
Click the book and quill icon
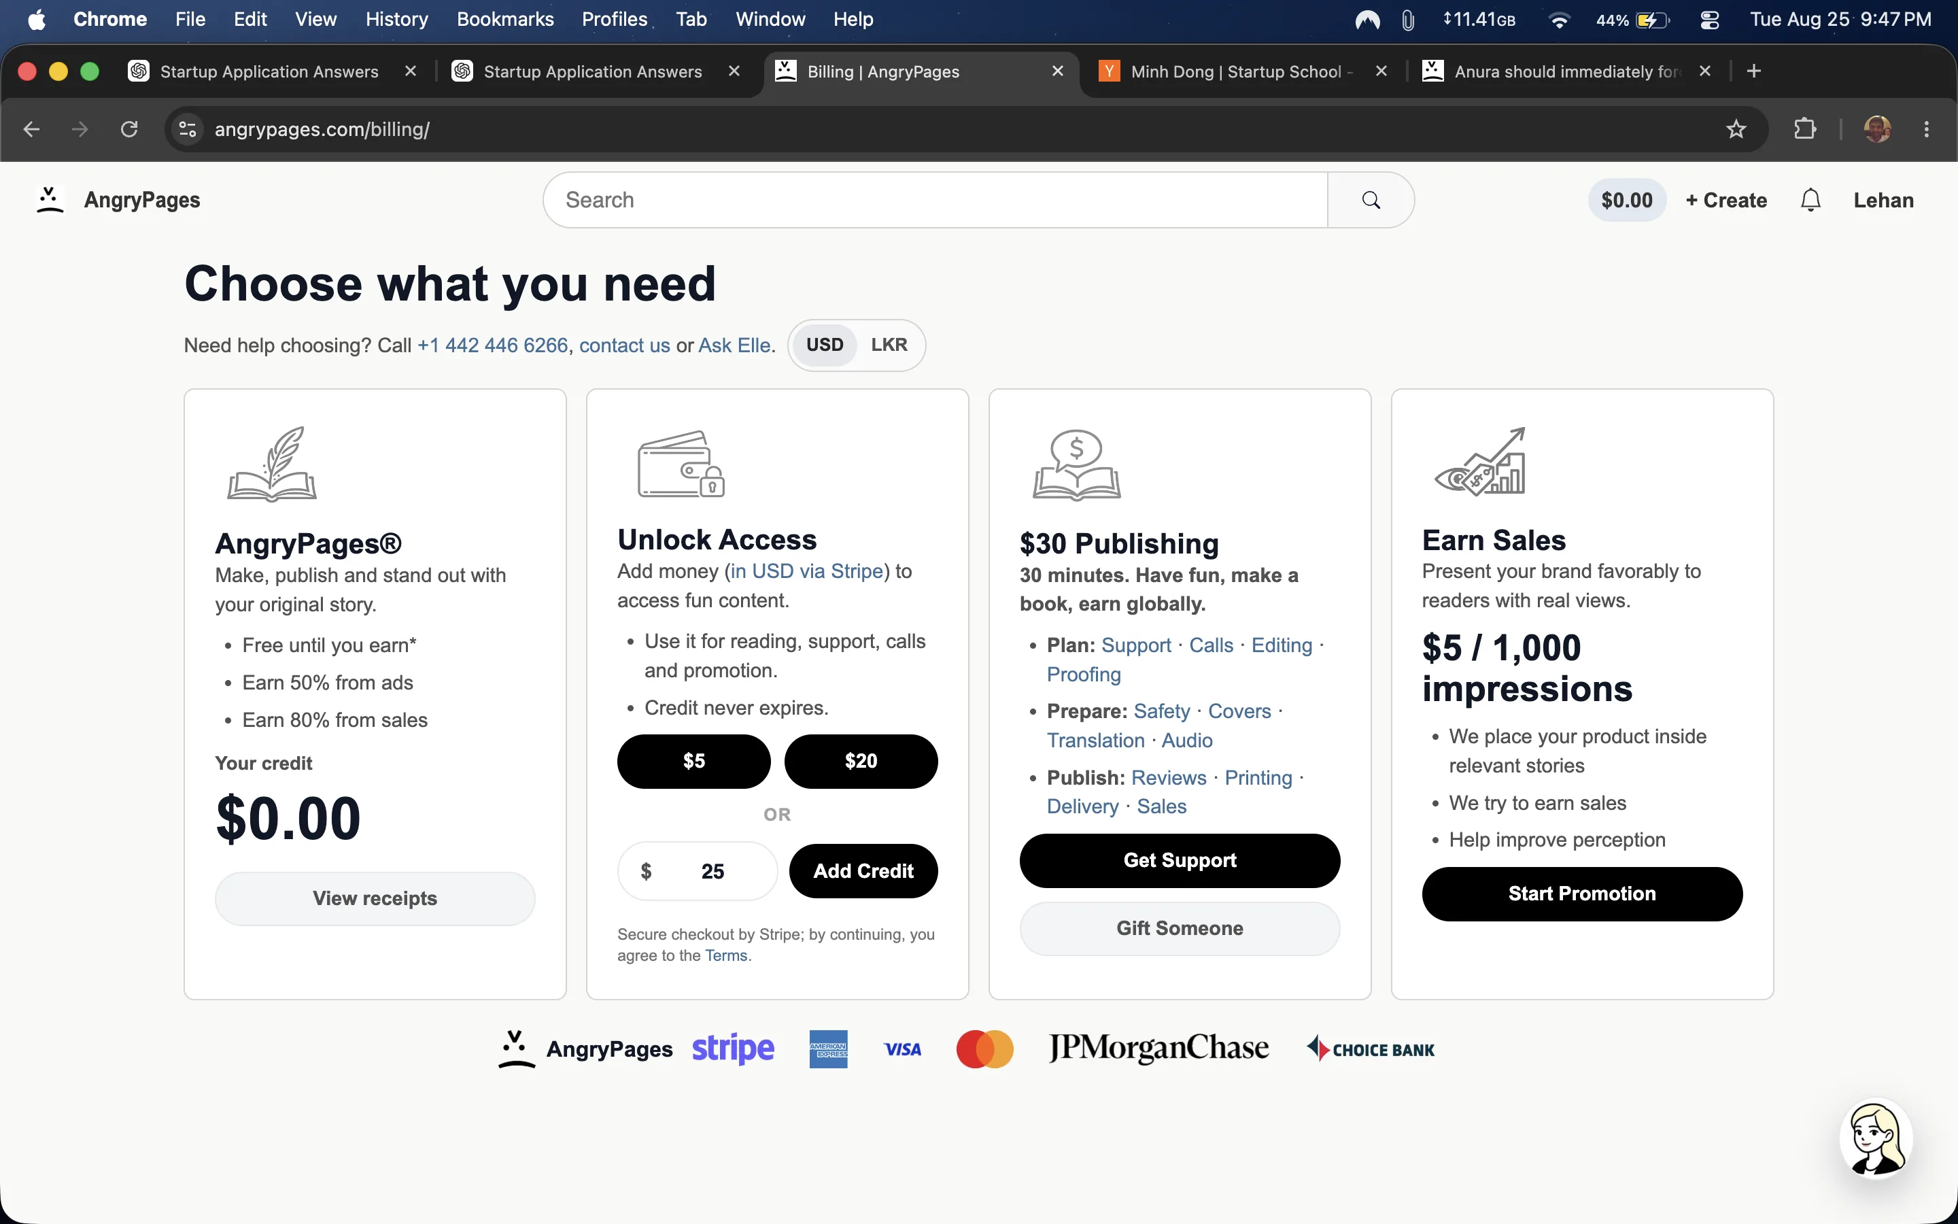pyautogui.click(x=272, y=464)
